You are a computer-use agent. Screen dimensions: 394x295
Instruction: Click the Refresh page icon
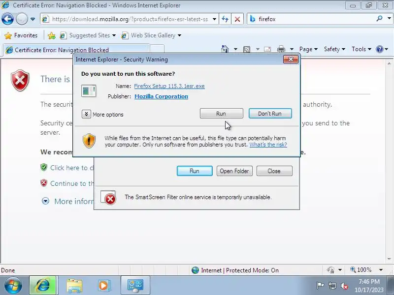225,19
